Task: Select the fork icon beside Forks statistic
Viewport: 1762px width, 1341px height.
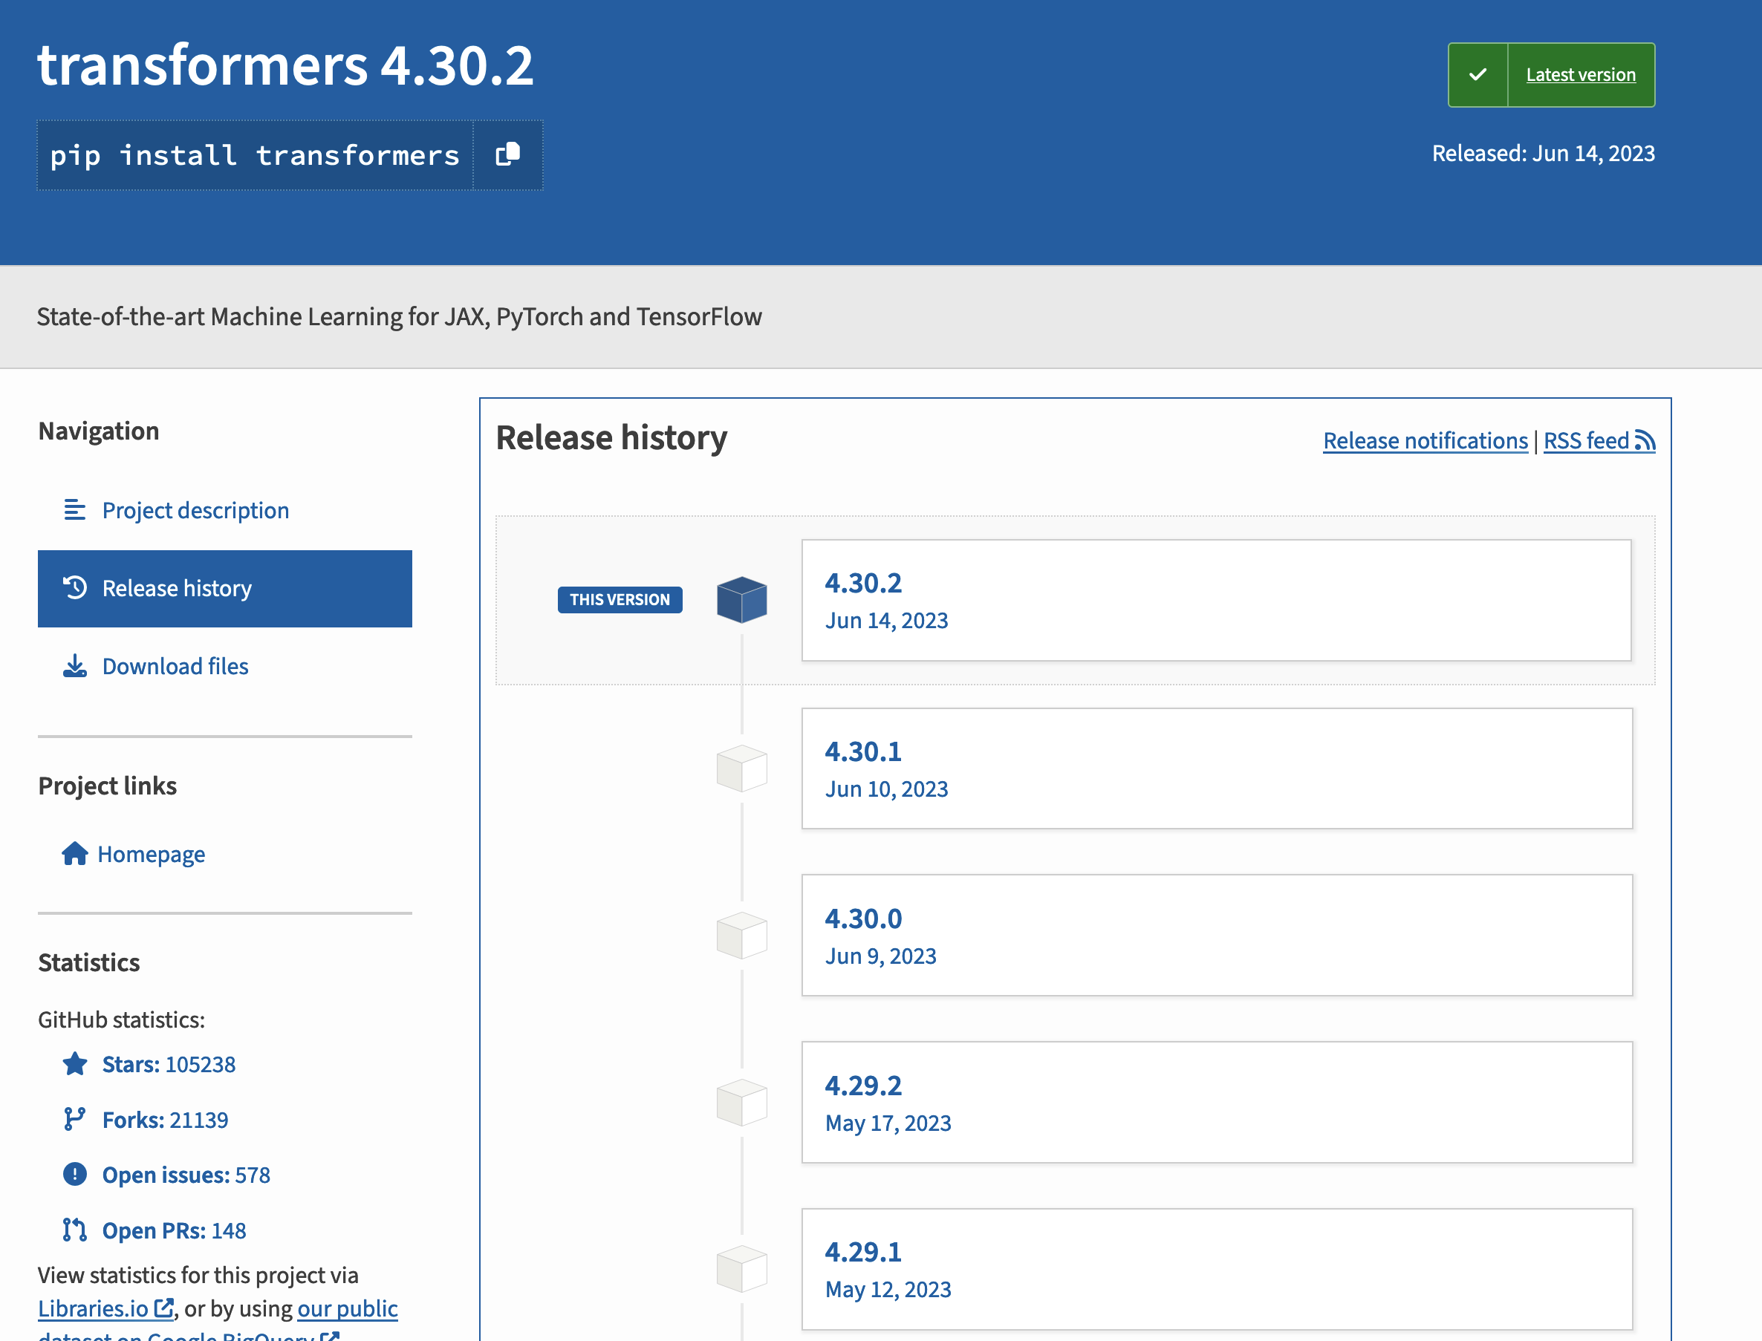Action: tap(74, 1119)
